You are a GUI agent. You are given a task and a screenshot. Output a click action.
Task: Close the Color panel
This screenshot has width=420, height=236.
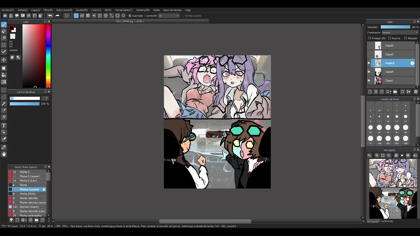(x=49, y=22)
